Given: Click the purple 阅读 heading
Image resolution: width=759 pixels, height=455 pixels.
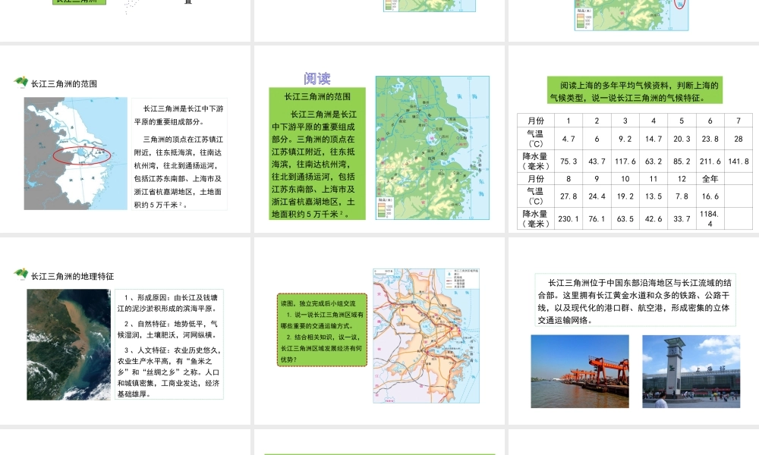Looking at the screenshot, I should [317, 78].
